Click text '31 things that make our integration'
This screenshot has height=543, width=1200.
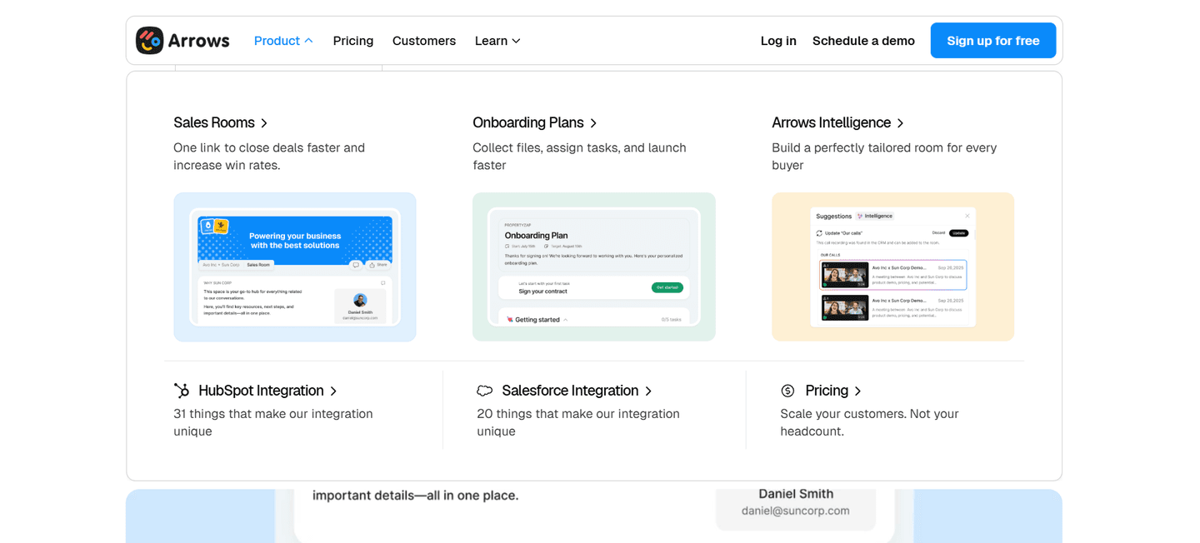coord(273,414)
